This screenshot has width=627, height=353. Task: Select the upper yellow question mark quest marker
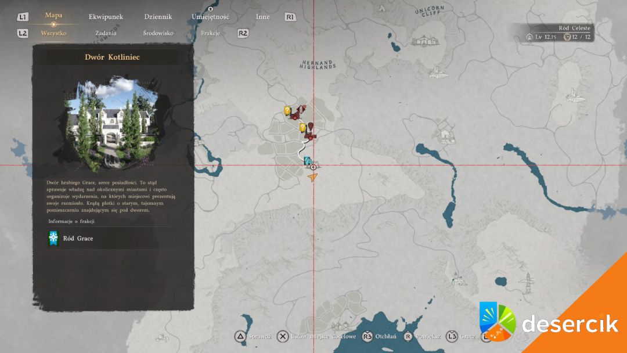pos(287,110)
